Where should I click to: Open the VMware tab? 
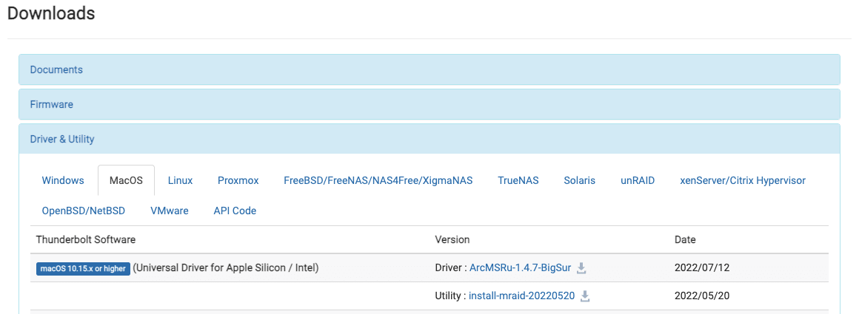point(170,211)
